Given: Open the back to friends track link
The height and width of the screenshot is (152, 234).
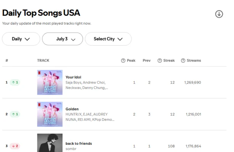Looking at the screenshot, I should (79, 144).
